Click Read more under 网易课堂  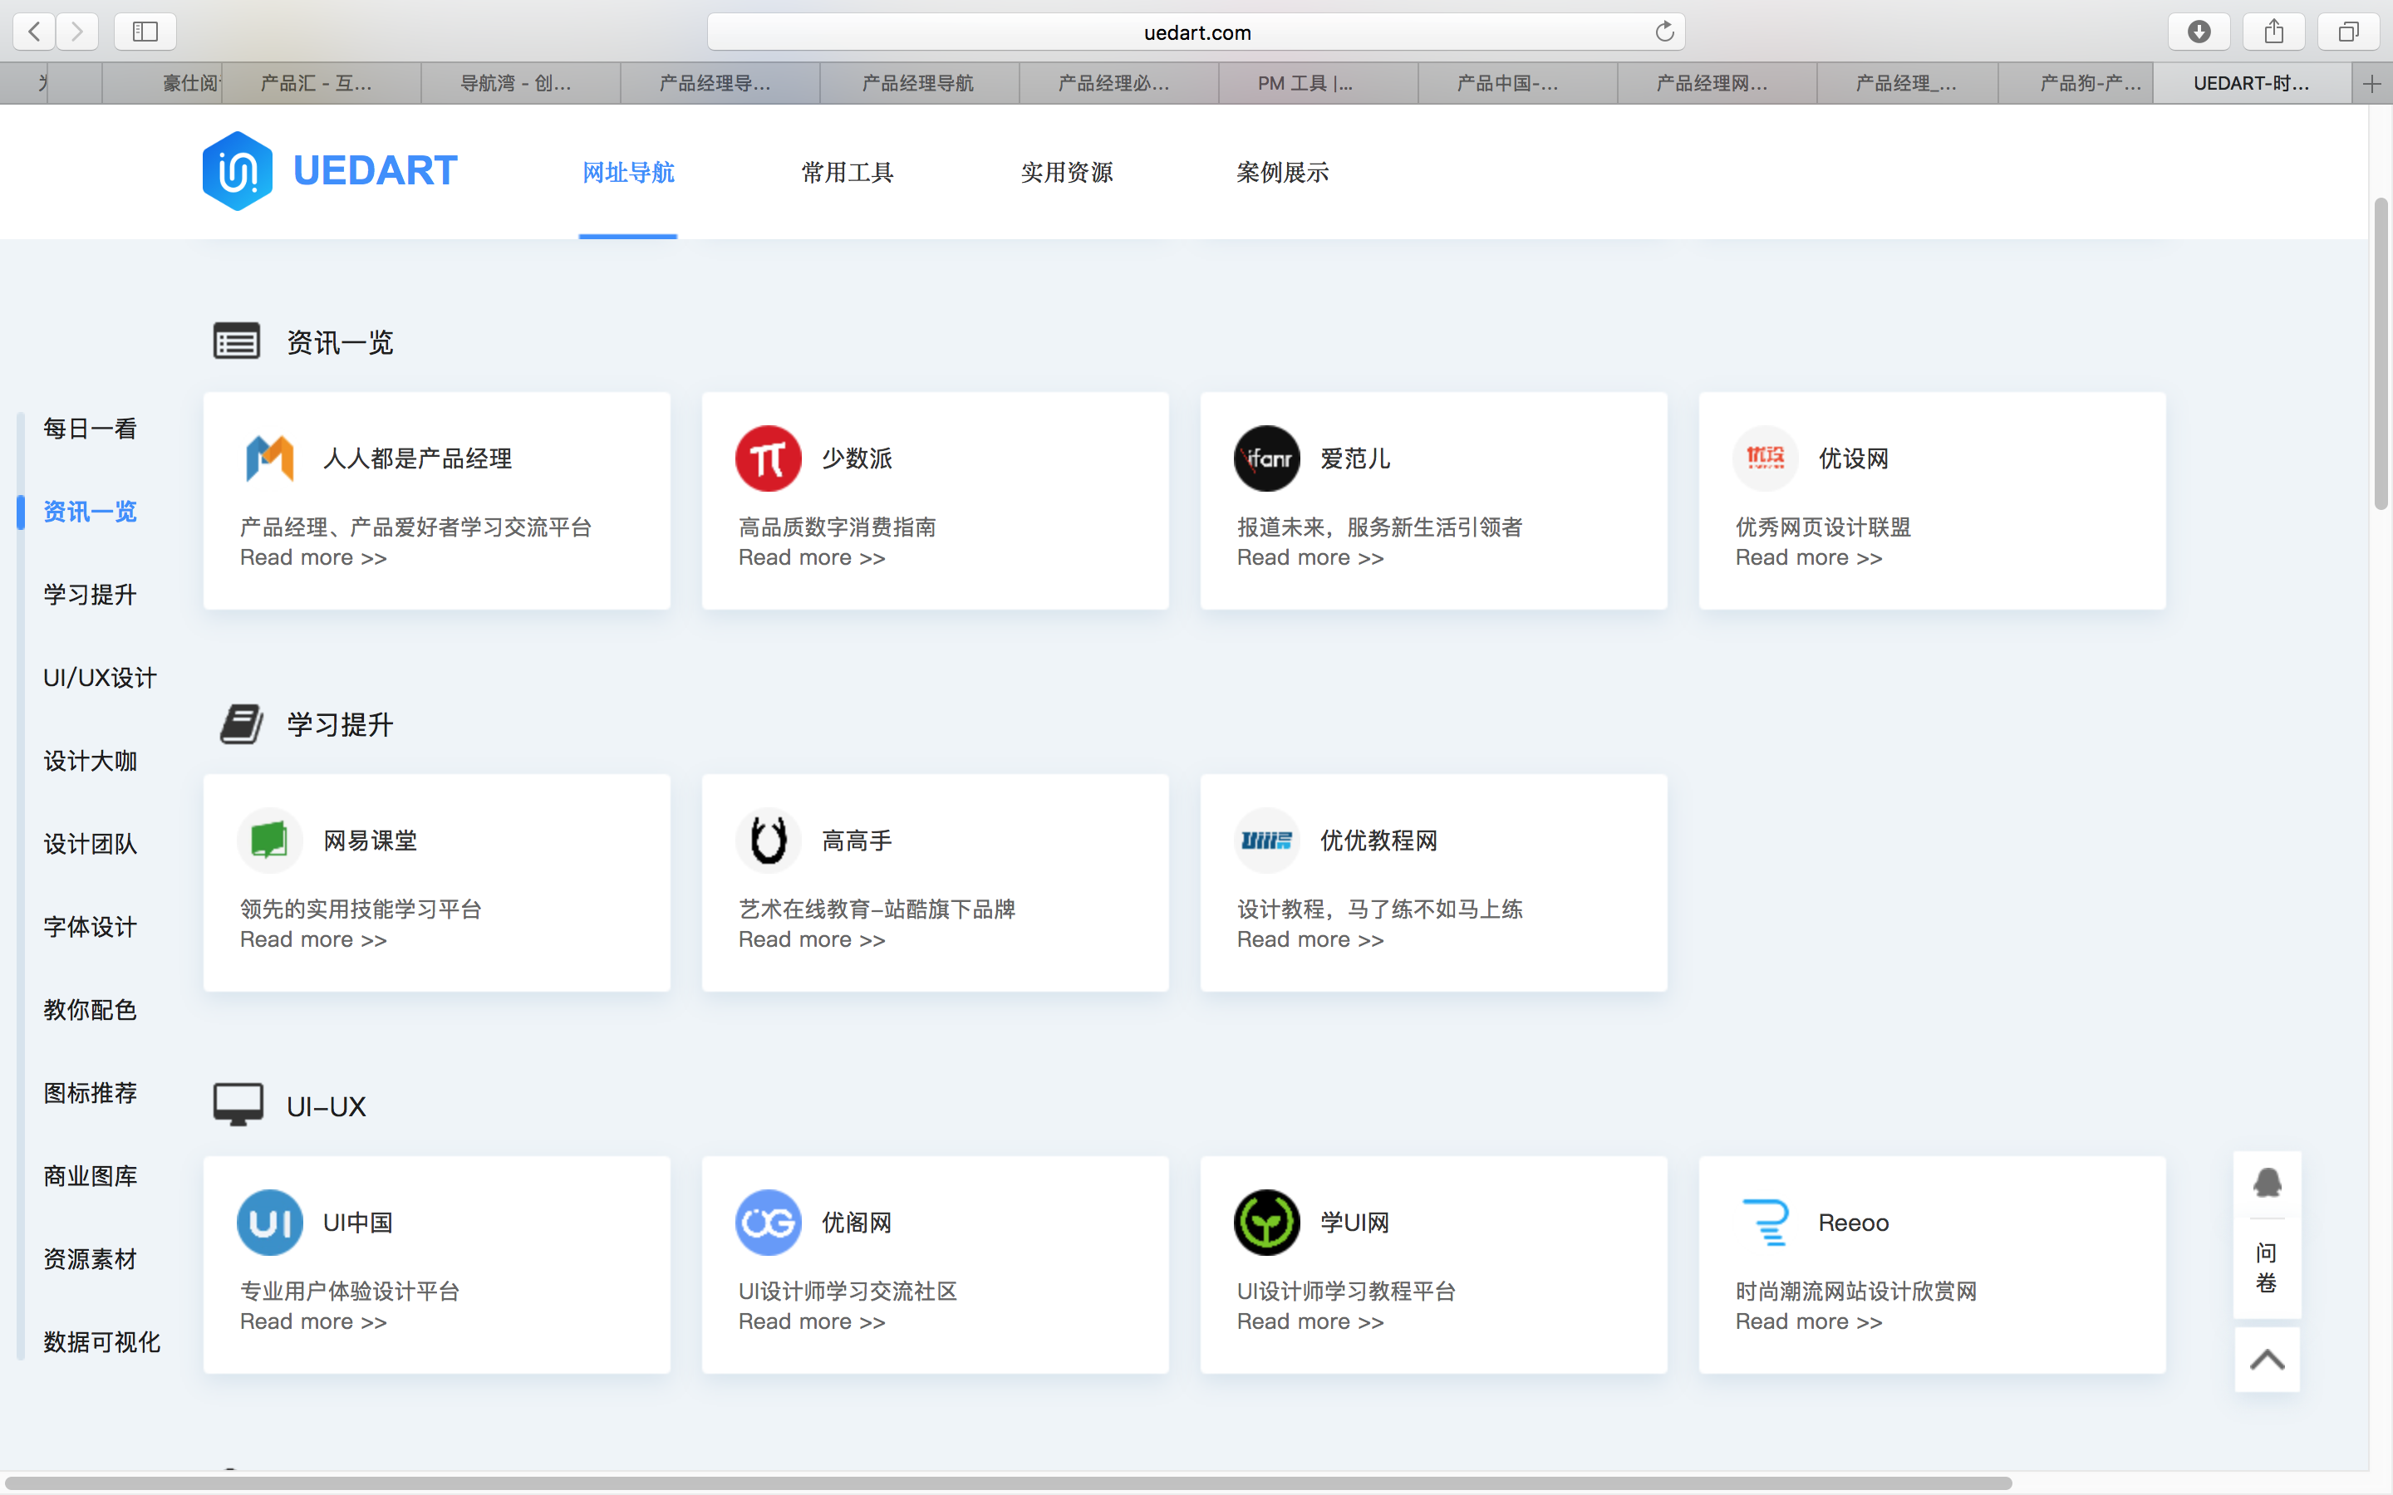pyautogui.click(x=313, y=939)
